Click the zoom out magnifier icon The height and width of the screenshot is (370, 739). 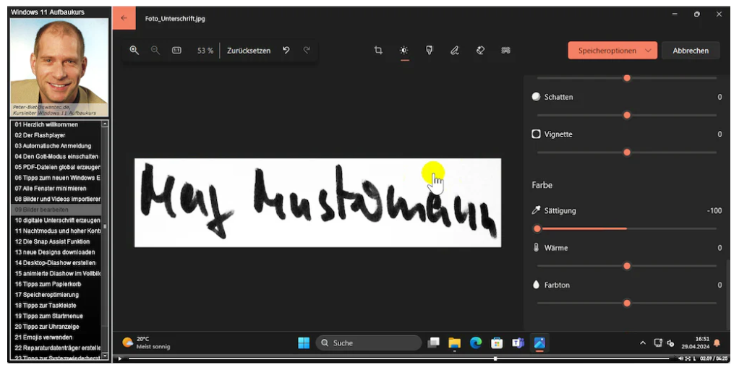click(x=155, y=51)
